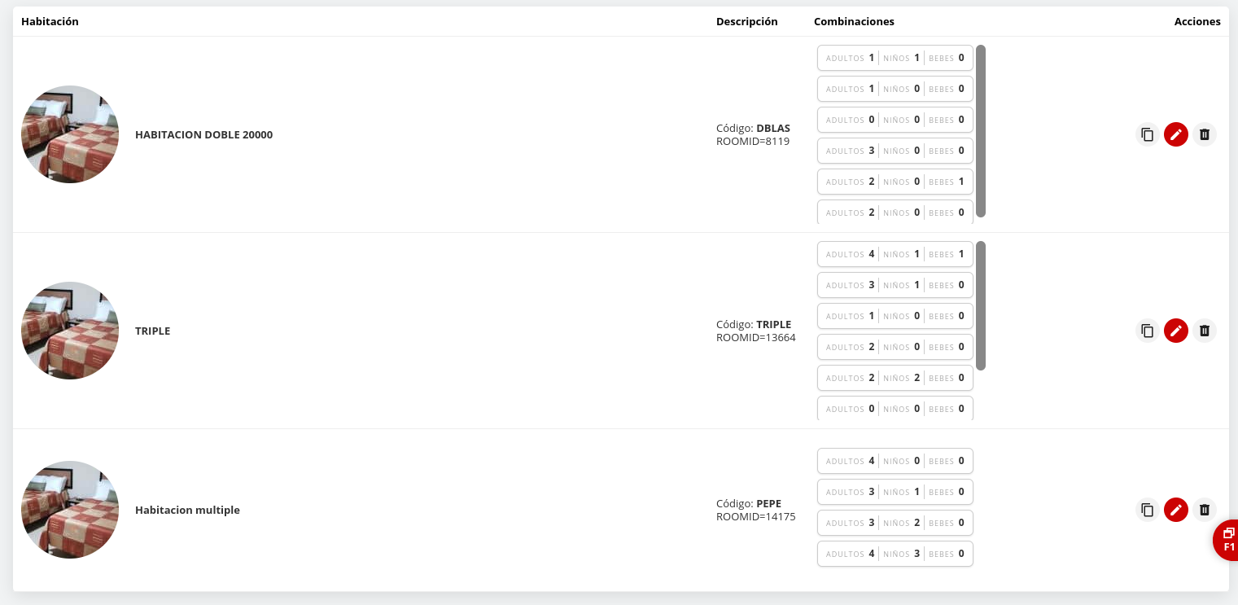Open the Habitacion multiple room image
The height and width of the screenshot is (605, 1238).
coord(70,510)
